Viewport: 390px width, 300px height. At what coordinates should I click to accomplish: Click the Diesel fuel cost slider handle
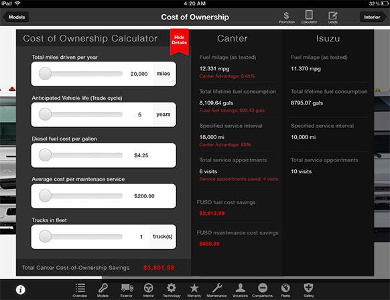[x=46, y=155]
